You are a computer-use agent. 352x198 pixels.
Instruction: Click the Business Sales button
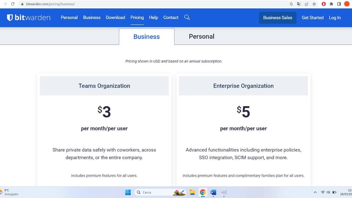click(278, 18)
